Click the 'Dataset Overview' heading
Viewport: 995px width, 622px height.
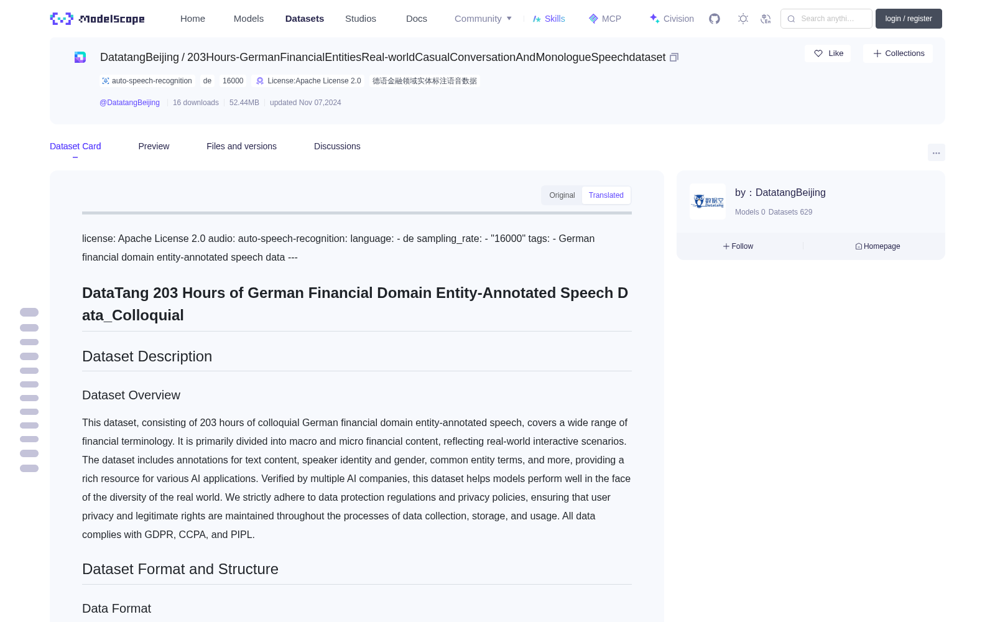click(131, 395)
